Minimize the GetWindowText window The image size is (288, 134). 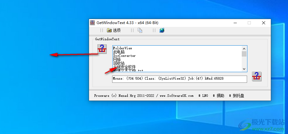pyautogui.click(x=235, y=23)
